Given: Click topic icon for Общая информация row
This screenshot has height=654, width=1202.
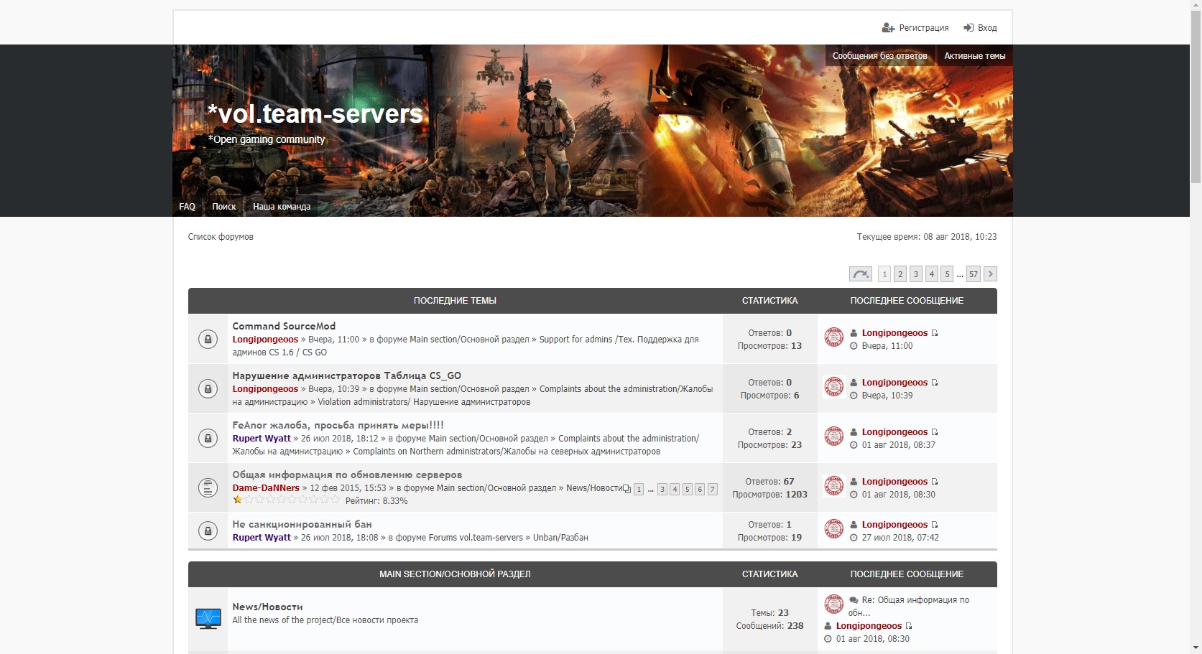Looking at the screenshot, I should click(x=208, y=487).
